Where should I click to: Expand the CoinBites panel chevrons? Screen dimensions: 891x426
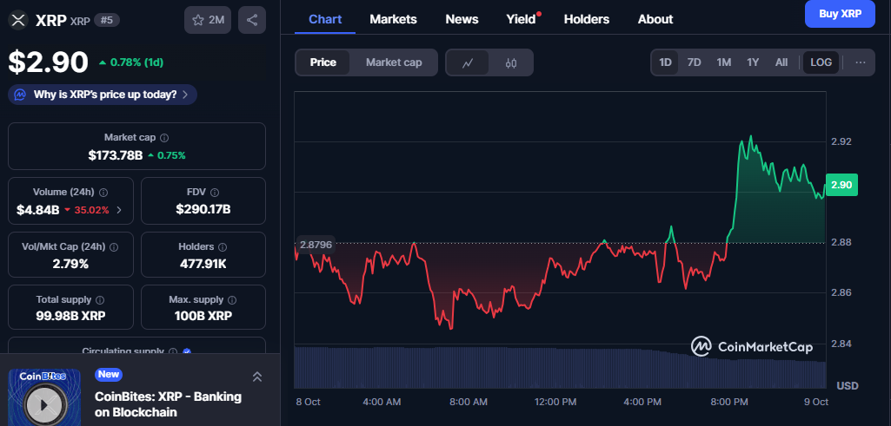click(257, 376)
